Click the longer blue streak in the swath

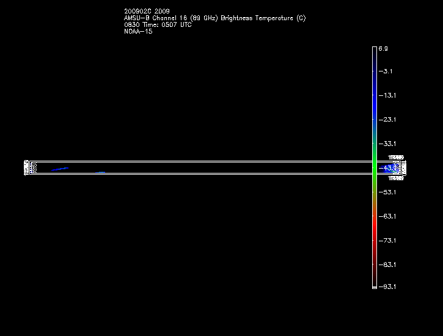[60, 169]
